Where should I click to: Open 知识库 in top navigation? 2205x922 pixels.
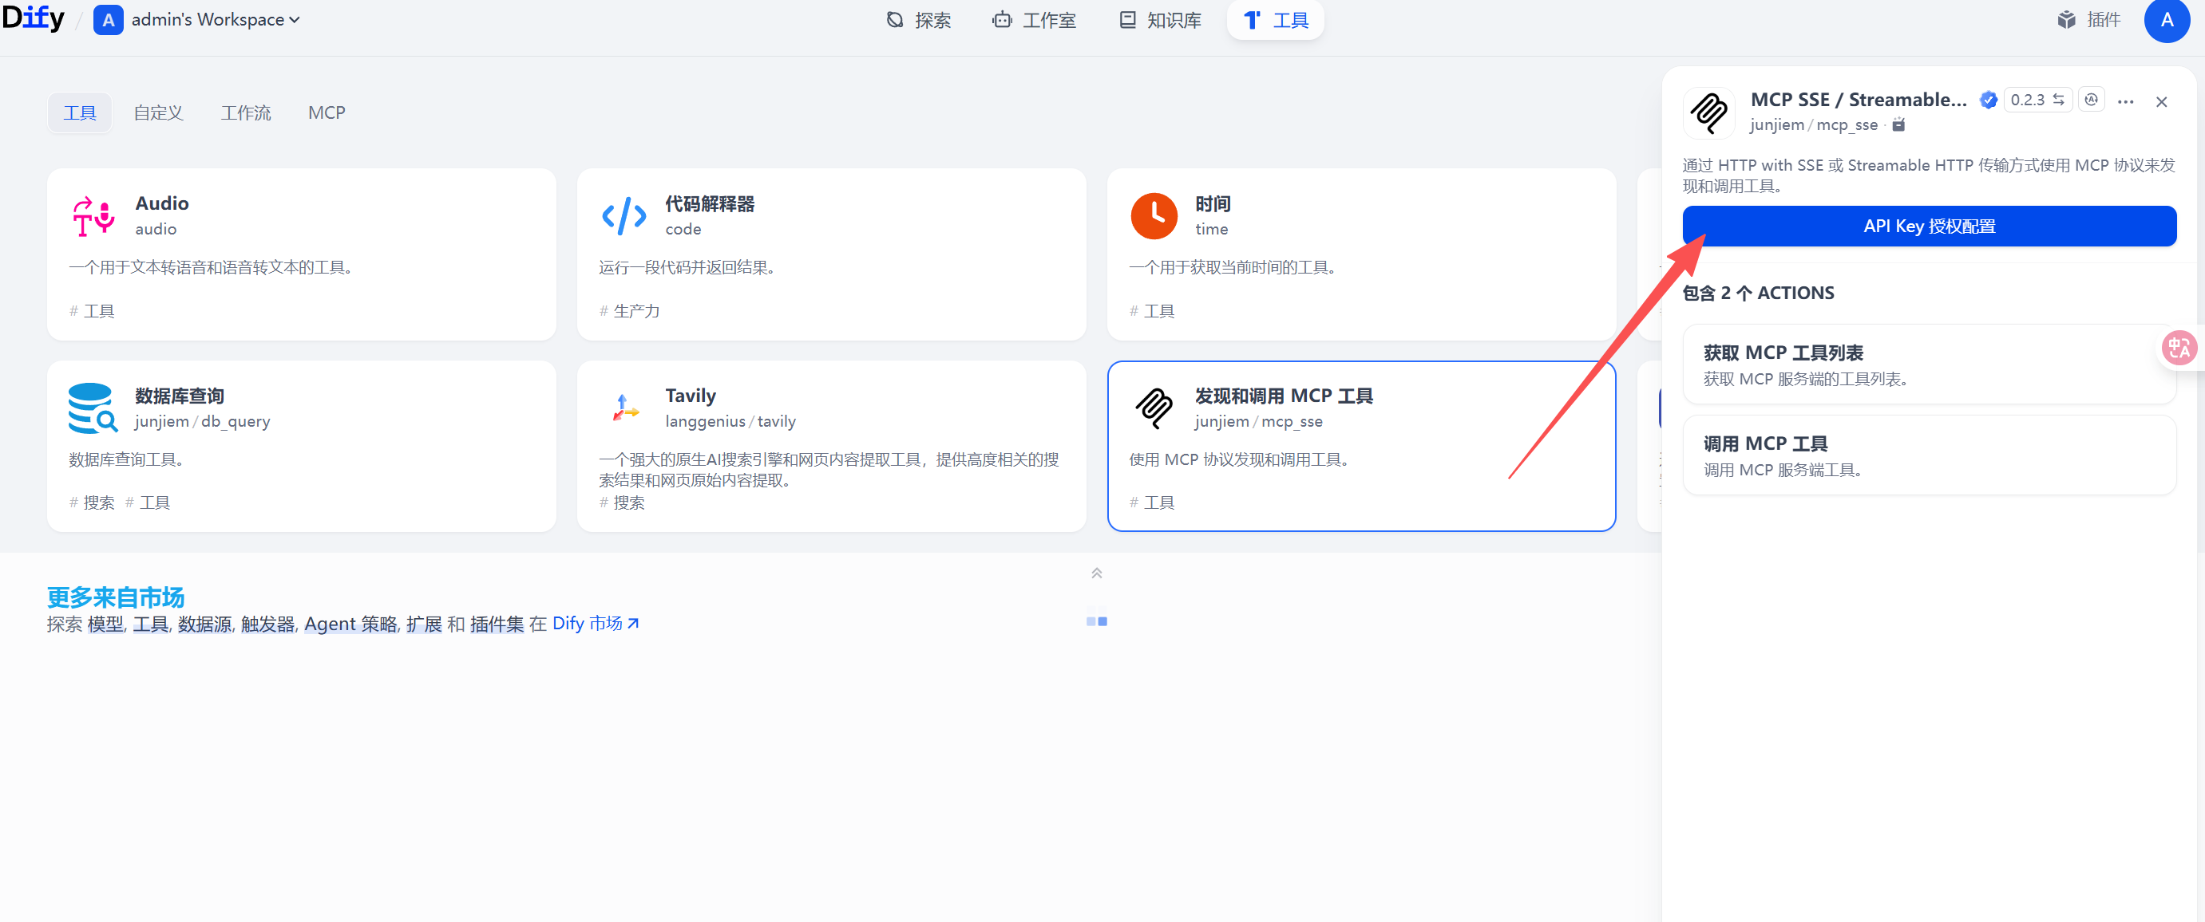[1160, 20]
